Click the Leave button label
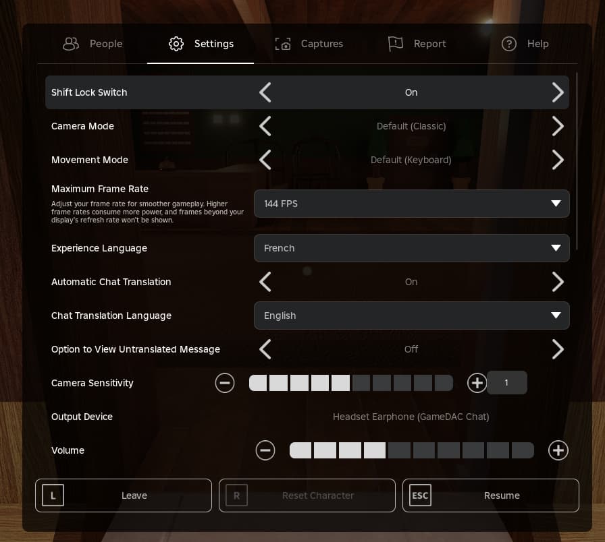 (x=134, y=495)
